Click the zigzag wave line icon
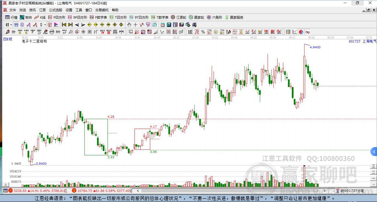The image size is (377, 202). coord(162,32)
